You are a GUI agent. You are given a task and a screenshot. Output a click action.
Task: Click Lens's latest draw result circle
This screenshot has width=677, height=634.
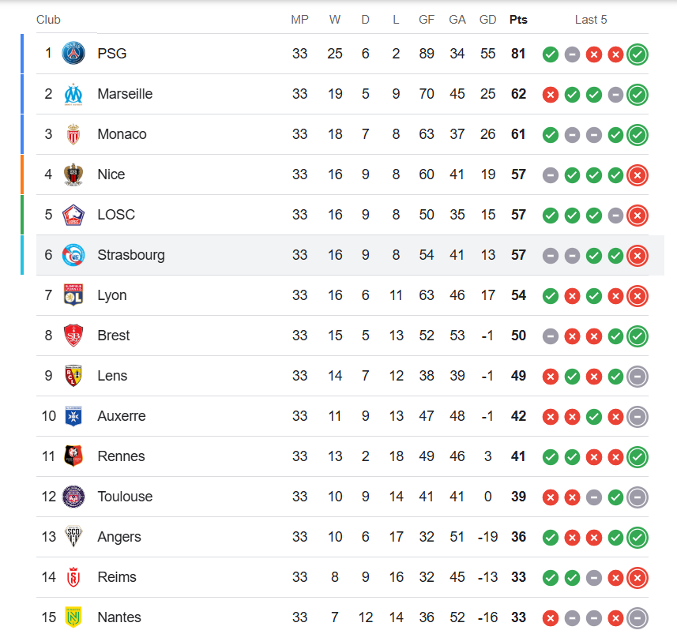tap(638, 377)
